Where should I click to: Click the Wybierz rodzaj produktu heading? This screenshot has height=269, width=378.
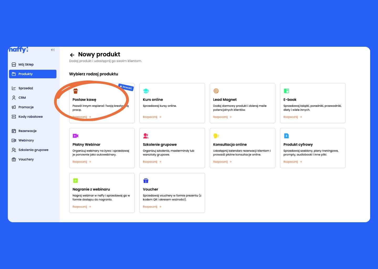click(x=93, y=74)
